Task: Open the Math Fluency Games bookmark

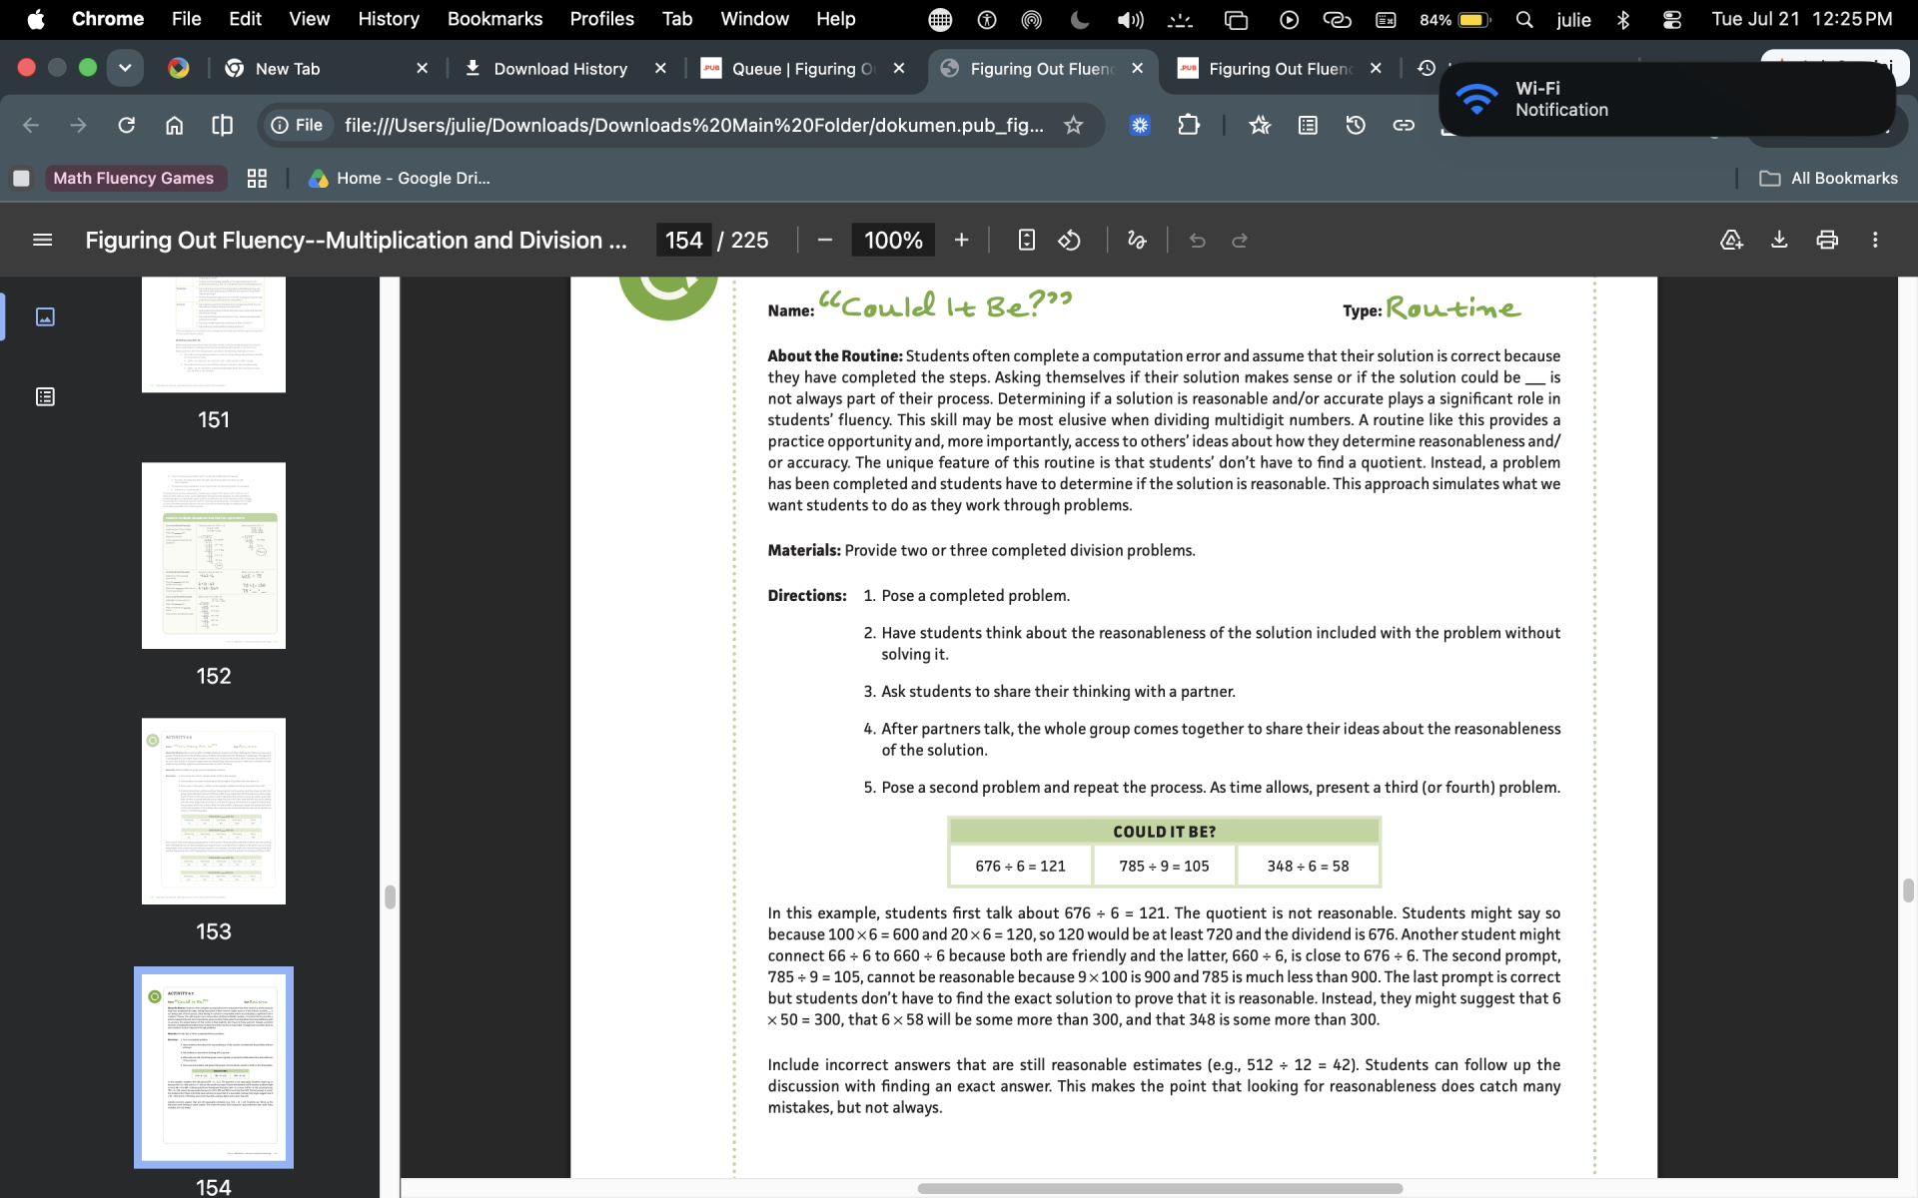Action: pos(133,178)
